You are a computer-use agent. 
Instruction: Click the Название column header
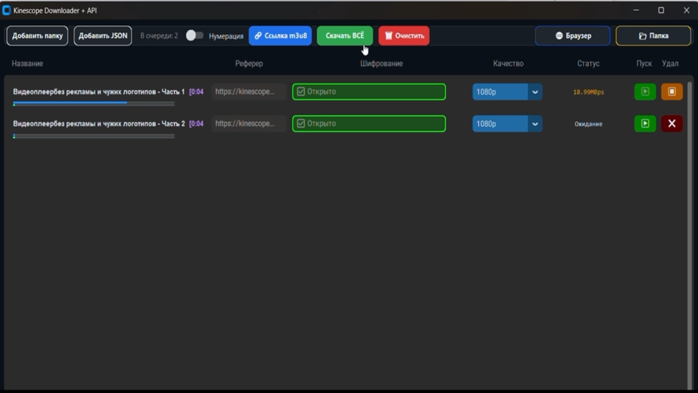coord(27,63)
